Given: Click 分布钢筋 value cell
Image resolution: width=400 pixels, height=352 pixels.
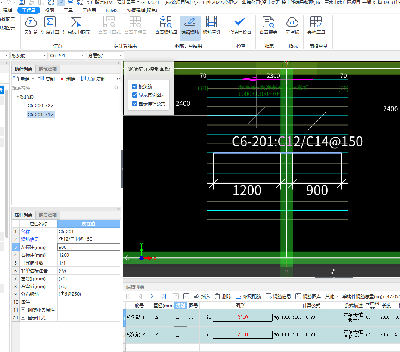Looking at the screenshot, I should 89,294.
